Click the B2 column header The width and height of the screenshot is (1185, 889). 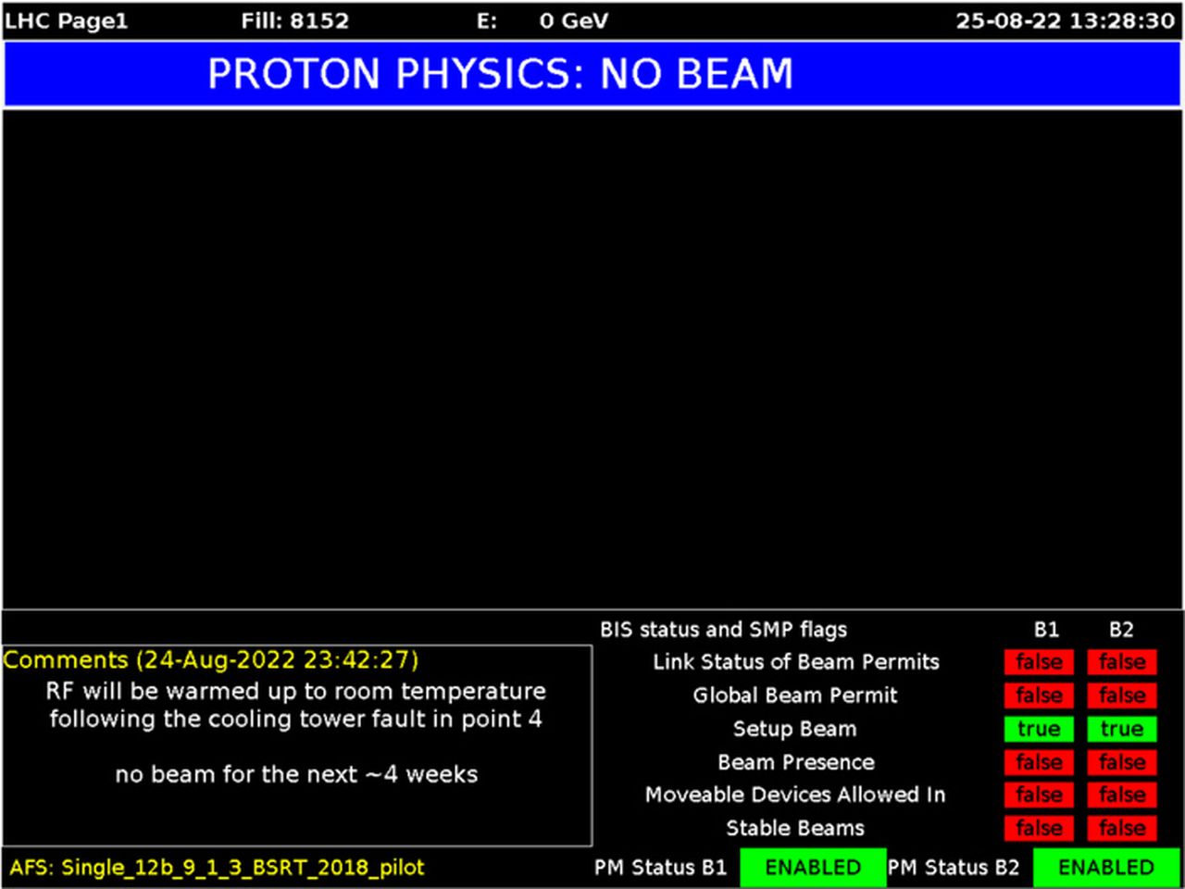point(1121,630)
